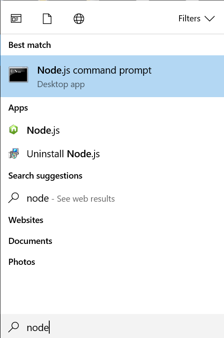Click the Search suggestions header

tap(45, 176)
